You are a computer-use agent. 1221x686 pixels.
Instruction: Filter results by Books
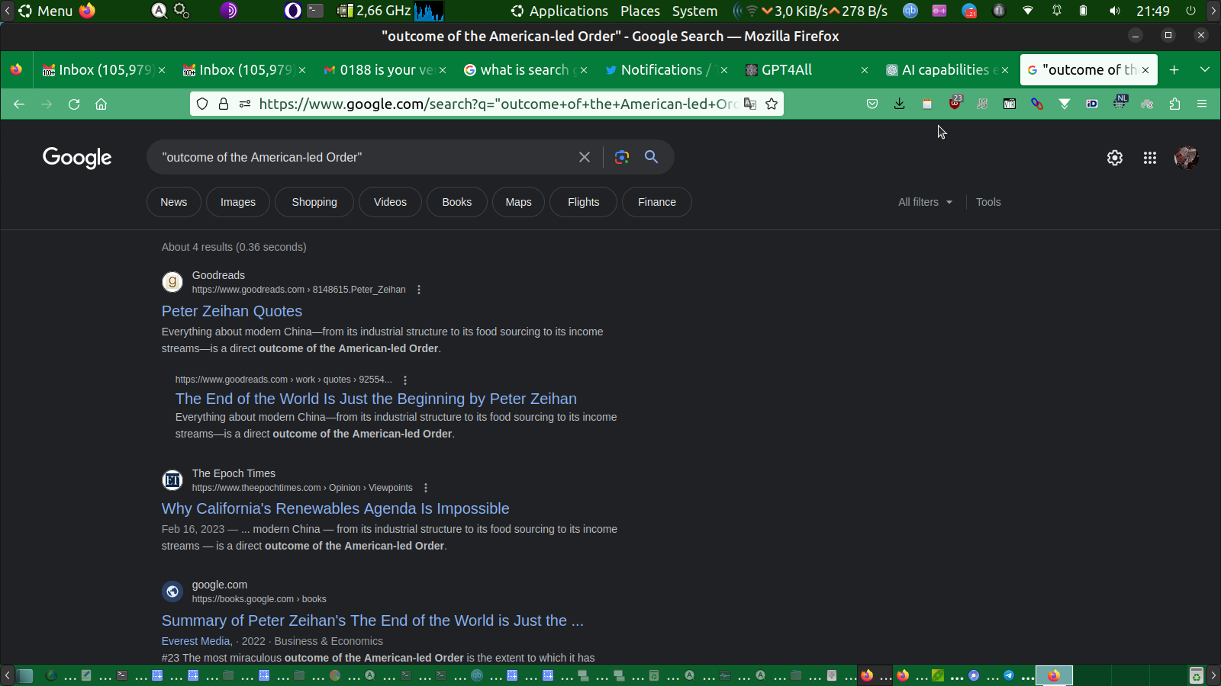click(x=457, y=202)
